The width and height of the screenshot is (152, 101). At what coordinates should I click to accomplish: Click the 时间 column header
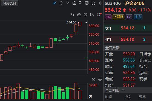(108, 97)
